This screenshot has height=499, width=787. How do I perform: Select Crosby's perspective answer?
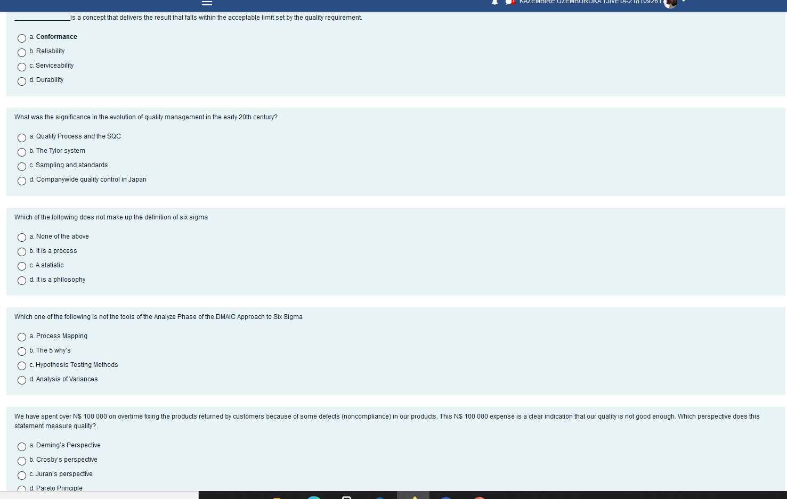point(22,461)
